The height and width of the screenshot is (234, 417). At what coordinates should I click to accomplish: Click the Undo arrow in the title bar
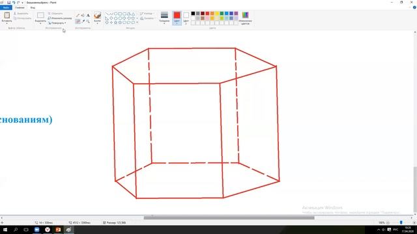click(x=14, y=3)
